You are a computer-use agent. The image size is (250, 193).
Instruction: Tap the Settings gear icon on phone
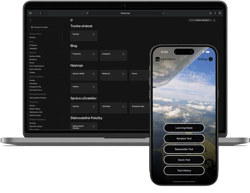tap(211, 59)
